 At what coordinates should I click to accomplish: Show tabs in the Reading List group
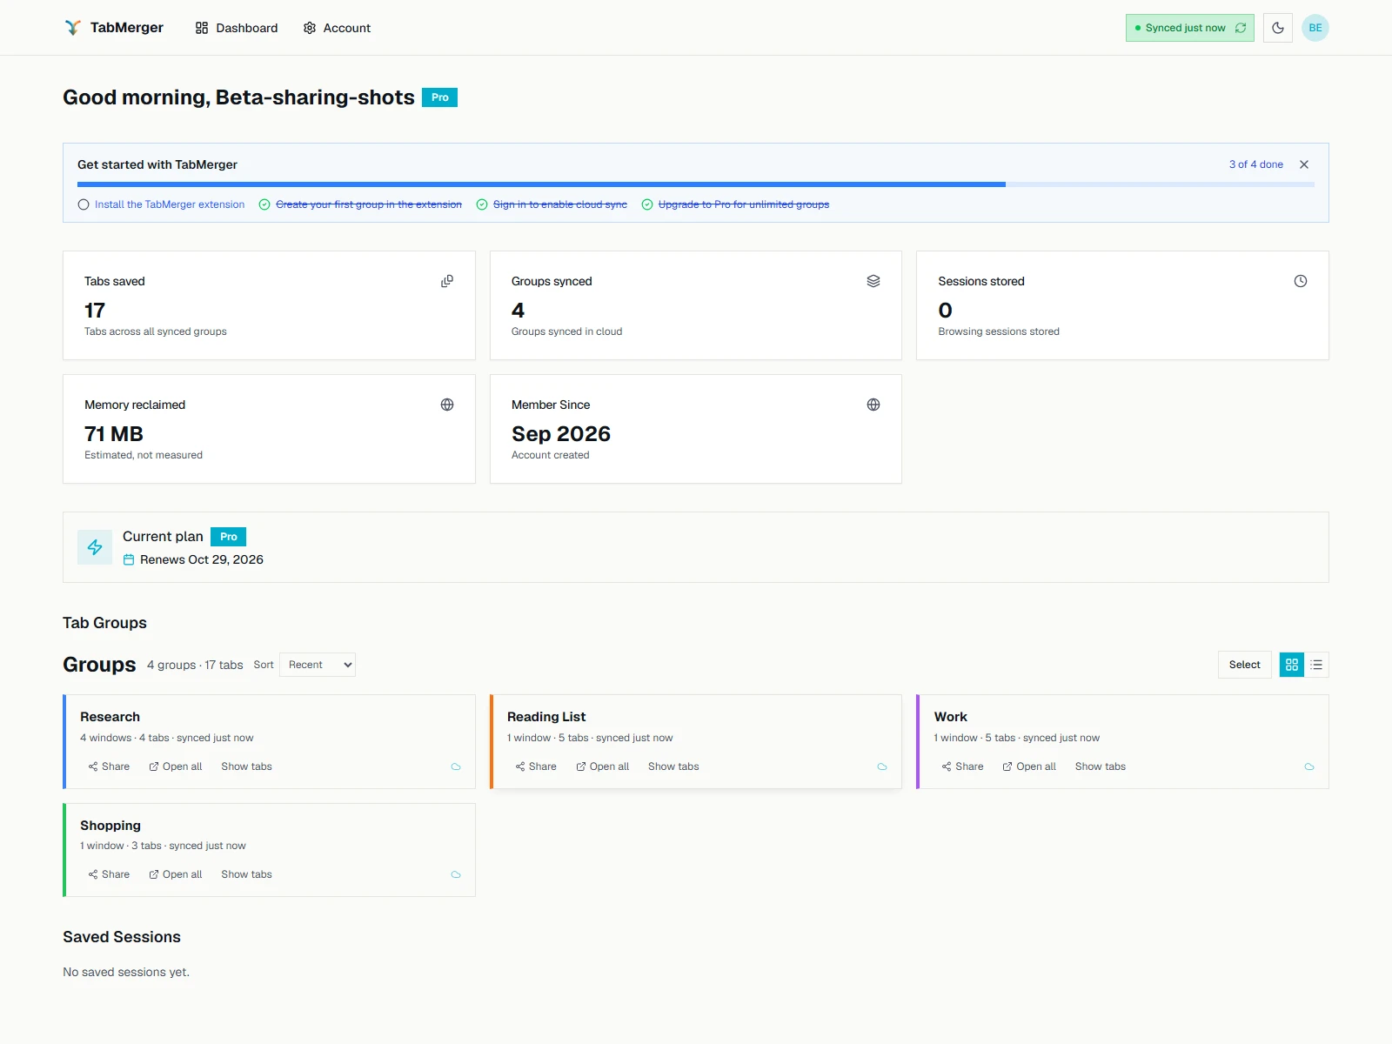pos(673,766)
